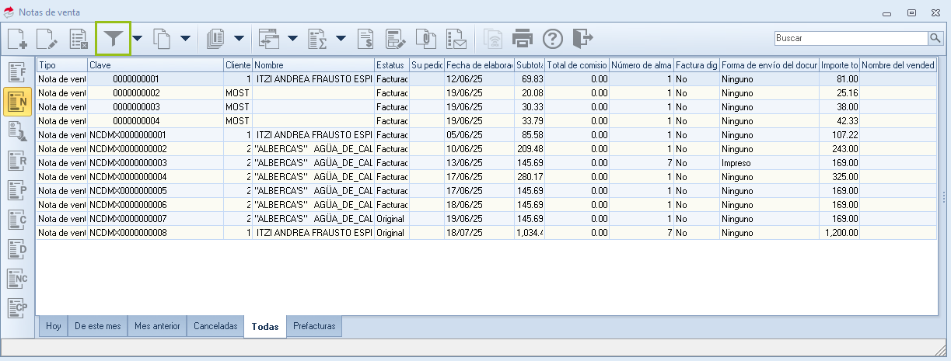This screenshot has height=361, width=951.
Task: Switch to the Prefacturas tab
Action: coord(314,327)
